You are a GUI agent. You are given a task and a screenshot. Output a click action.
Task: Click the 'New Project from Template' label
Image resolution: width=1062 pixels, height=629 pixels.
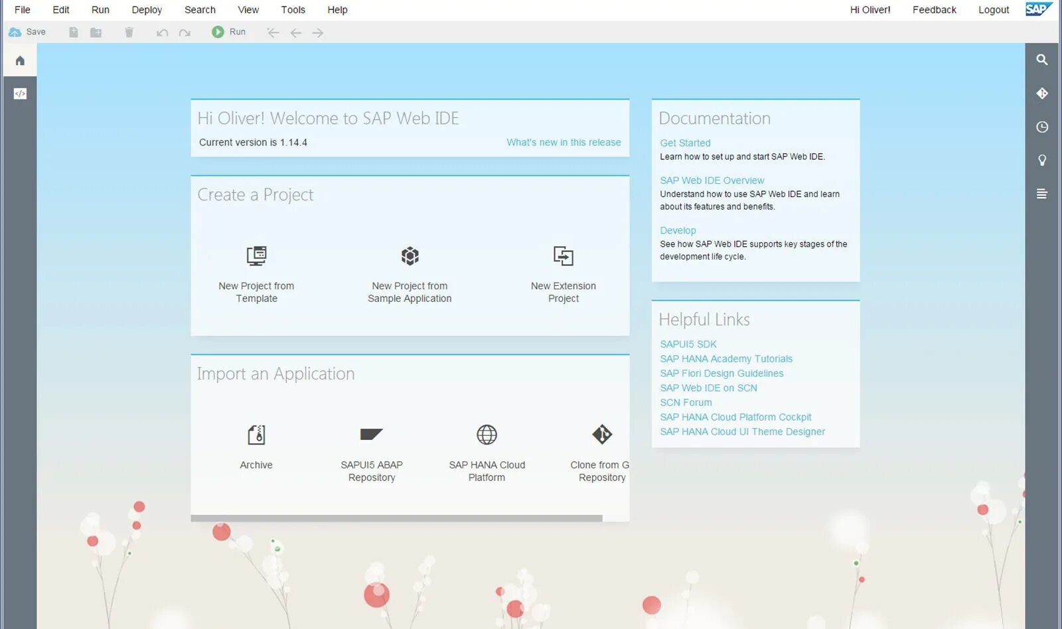pyautogui.click(x=256, y=292)
